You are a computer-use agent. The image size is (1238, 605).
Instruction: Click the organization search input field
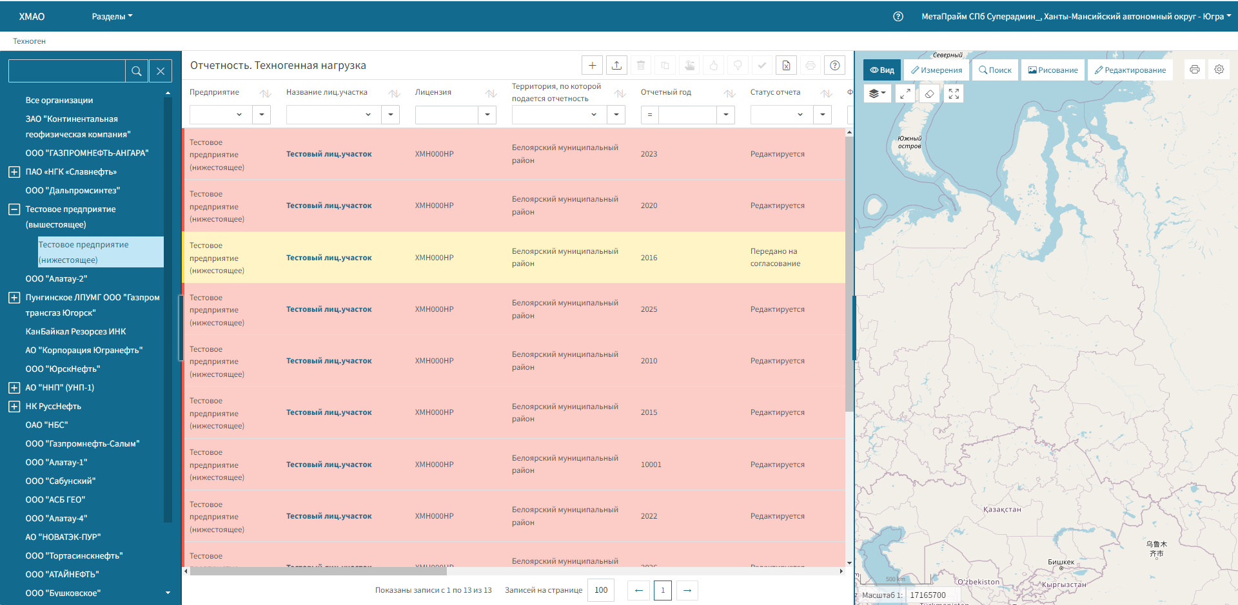point(67,71)
